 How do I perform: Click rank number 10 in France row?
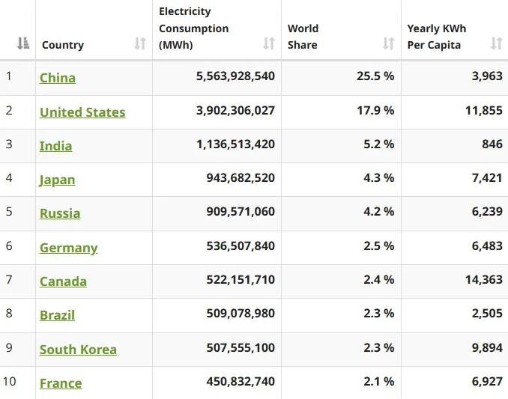point(10,381)
